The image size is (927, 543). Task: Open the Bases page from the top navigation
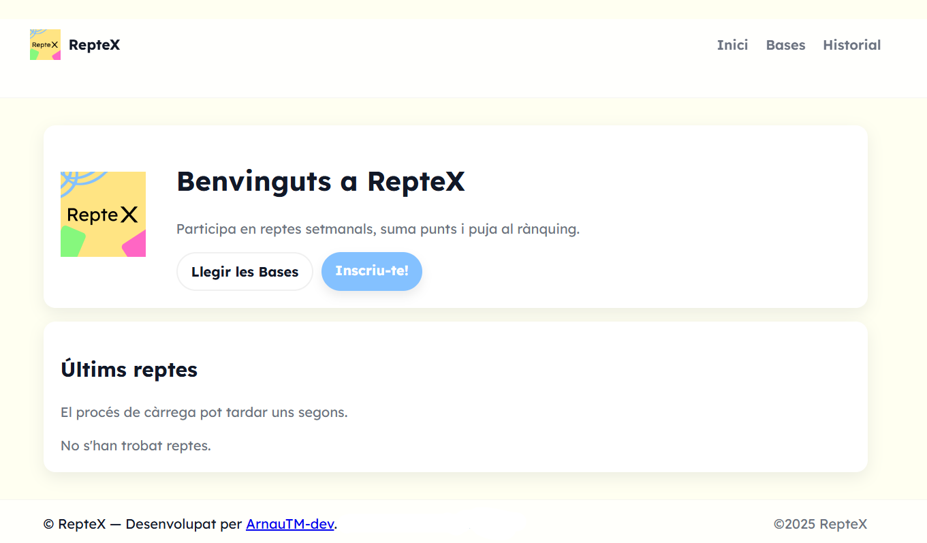[x=785, y=45]
